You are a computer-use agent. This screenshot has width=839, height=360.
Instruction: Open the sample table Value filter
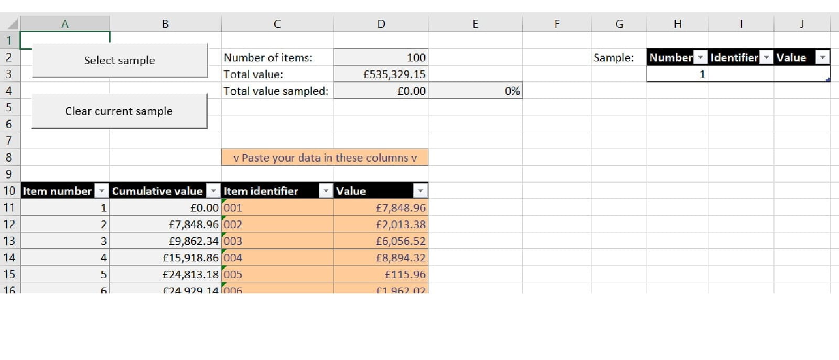[823, 58]
